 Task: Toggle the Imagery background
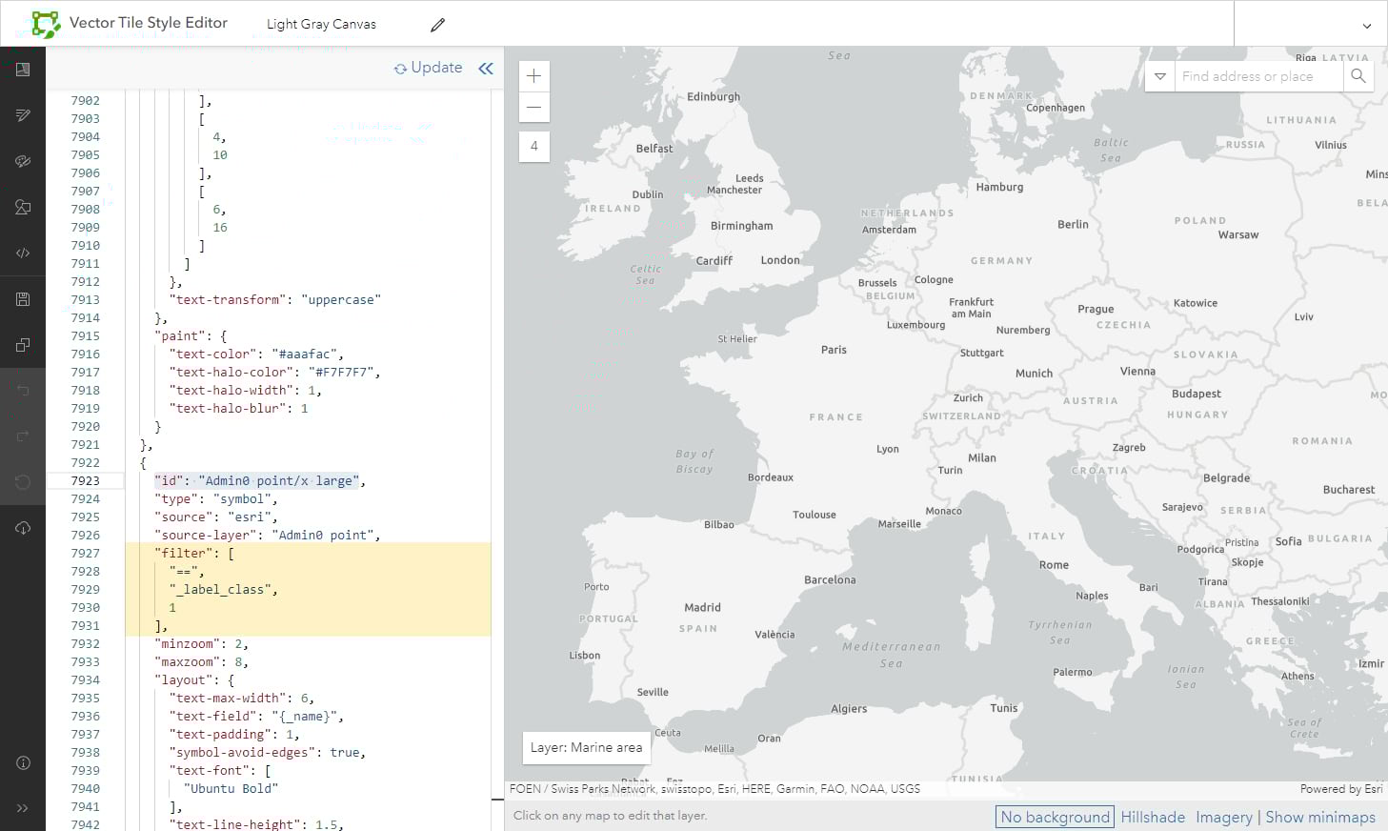click(x=1223, y=817)
